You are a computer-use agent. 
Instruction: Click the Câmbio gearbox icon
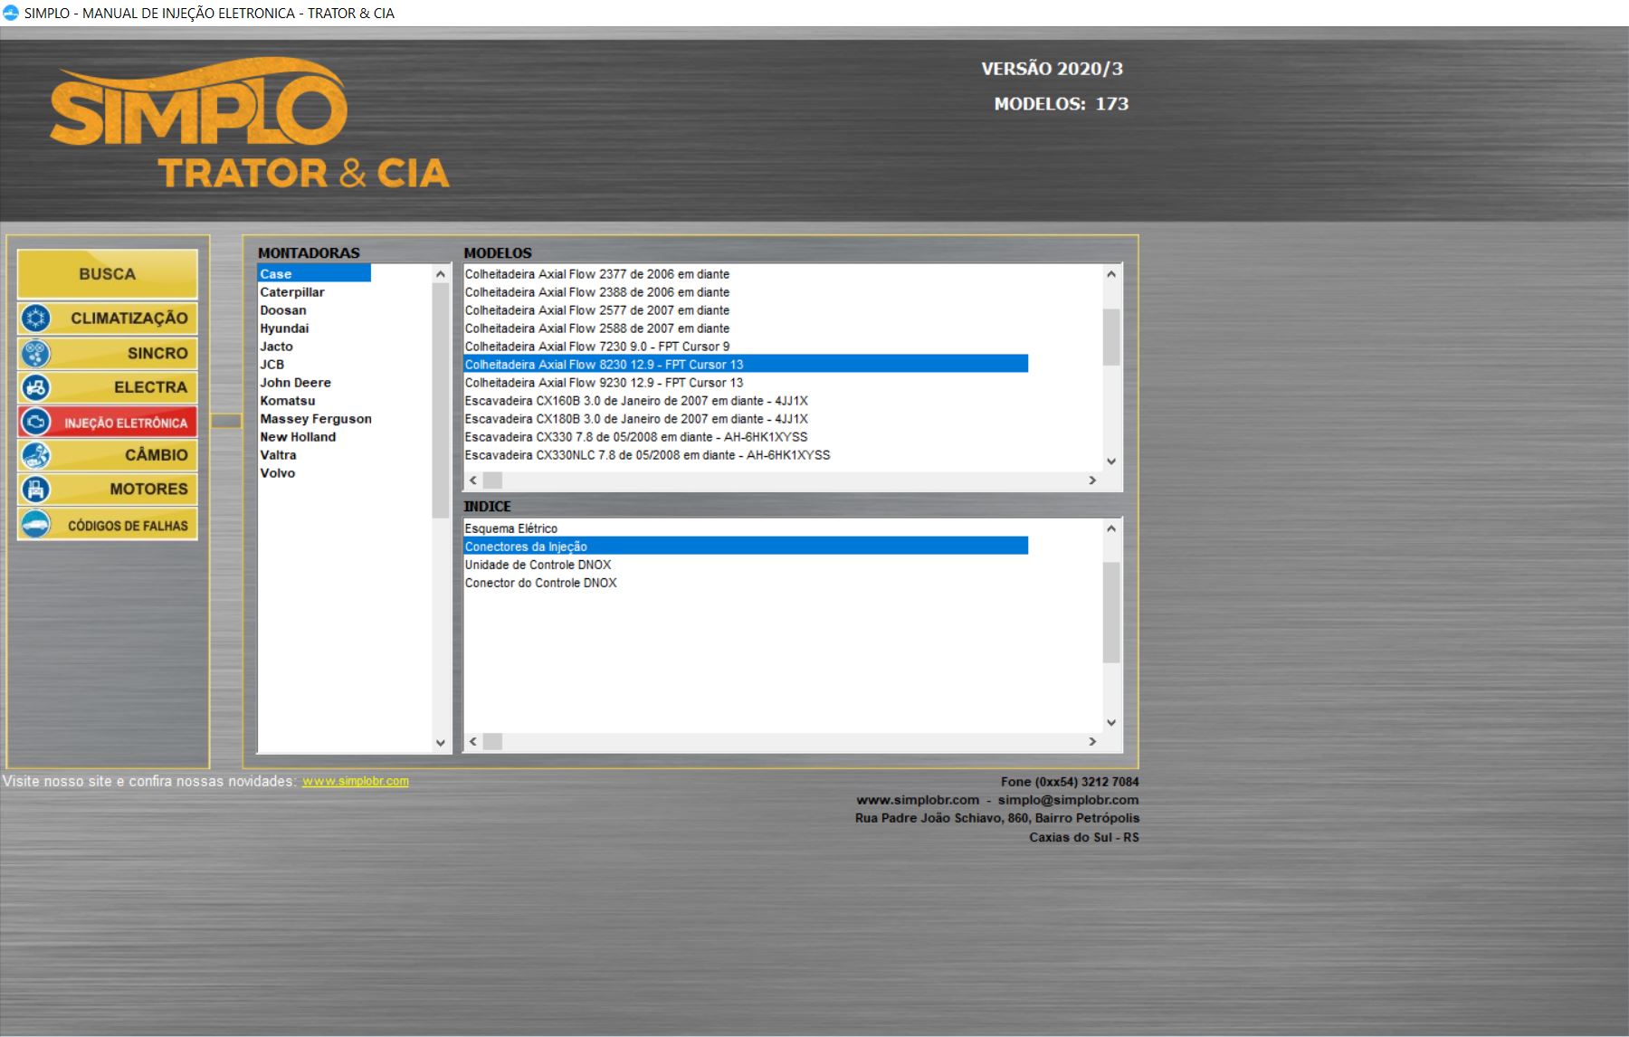click(x=36, y=455)
